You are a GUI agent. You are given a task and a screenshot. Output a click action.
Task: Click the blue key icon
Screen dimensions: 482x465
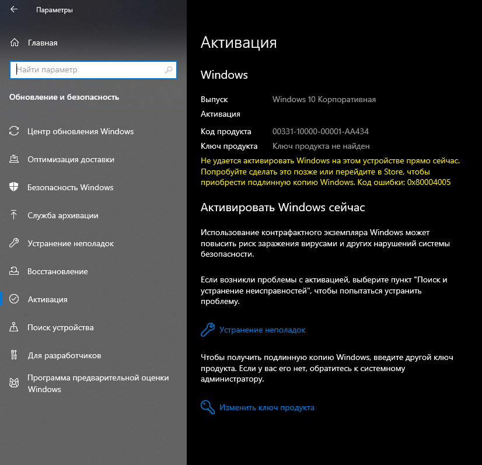[x=208, y=407]
